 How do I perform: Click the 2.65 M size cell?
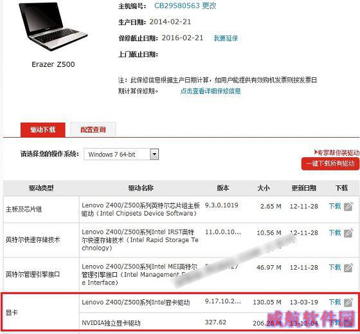pos(271,206)
